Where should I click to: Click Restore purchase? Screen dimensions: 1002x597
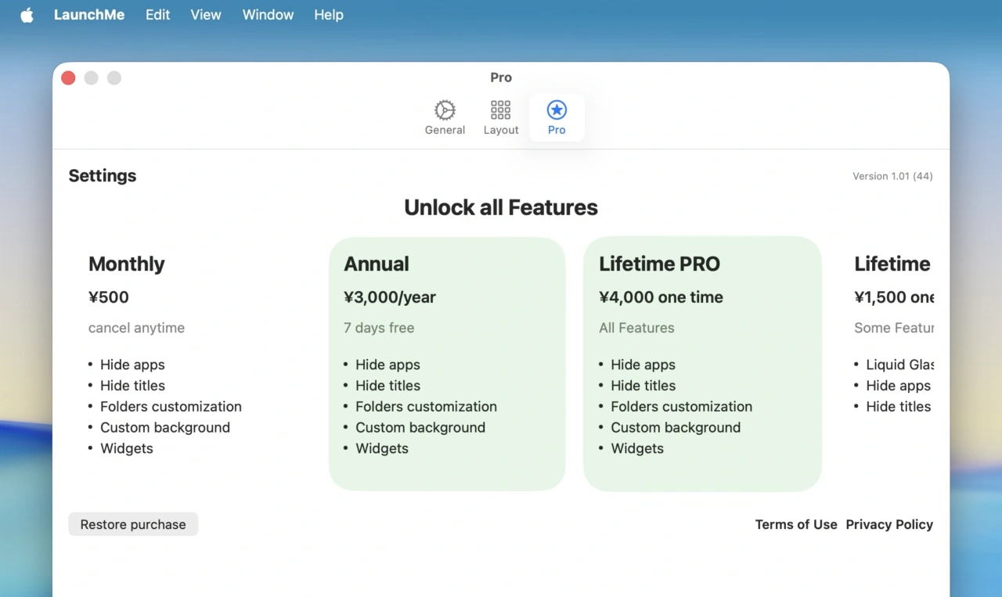132,523
